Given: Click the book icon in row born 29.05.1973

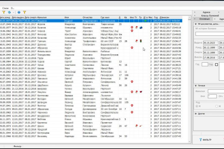Looking at the screenshot, I should pyautogui.click(x=137, y=126).
